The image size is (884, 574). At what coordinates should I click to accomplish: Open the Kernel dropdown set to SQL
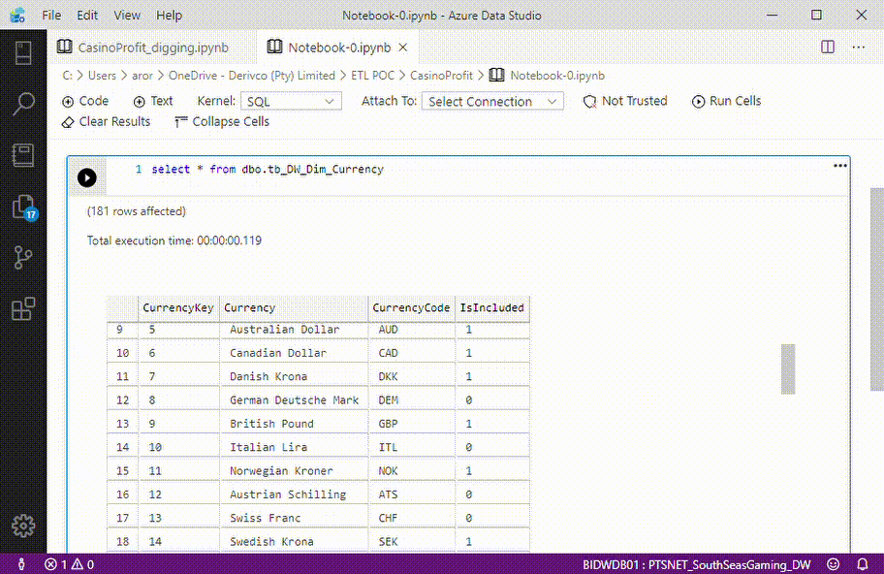point(291,101)
